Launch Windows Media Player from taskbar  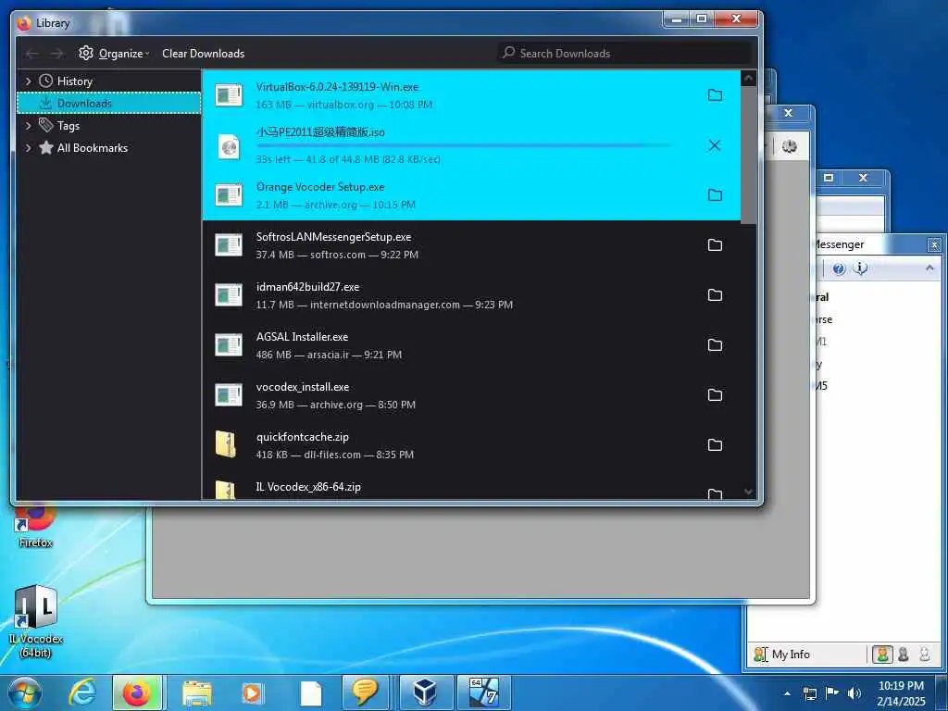(x=252, y=693)
